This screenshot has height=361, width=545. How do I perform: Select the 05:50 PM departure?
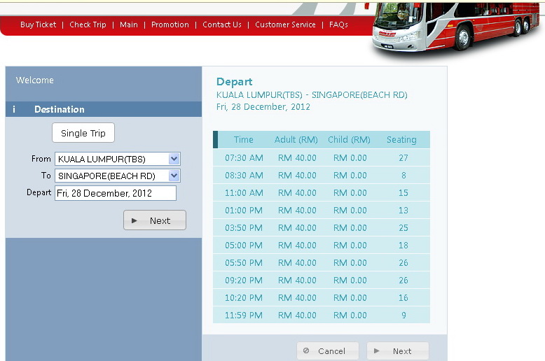[x=322, y=263]
